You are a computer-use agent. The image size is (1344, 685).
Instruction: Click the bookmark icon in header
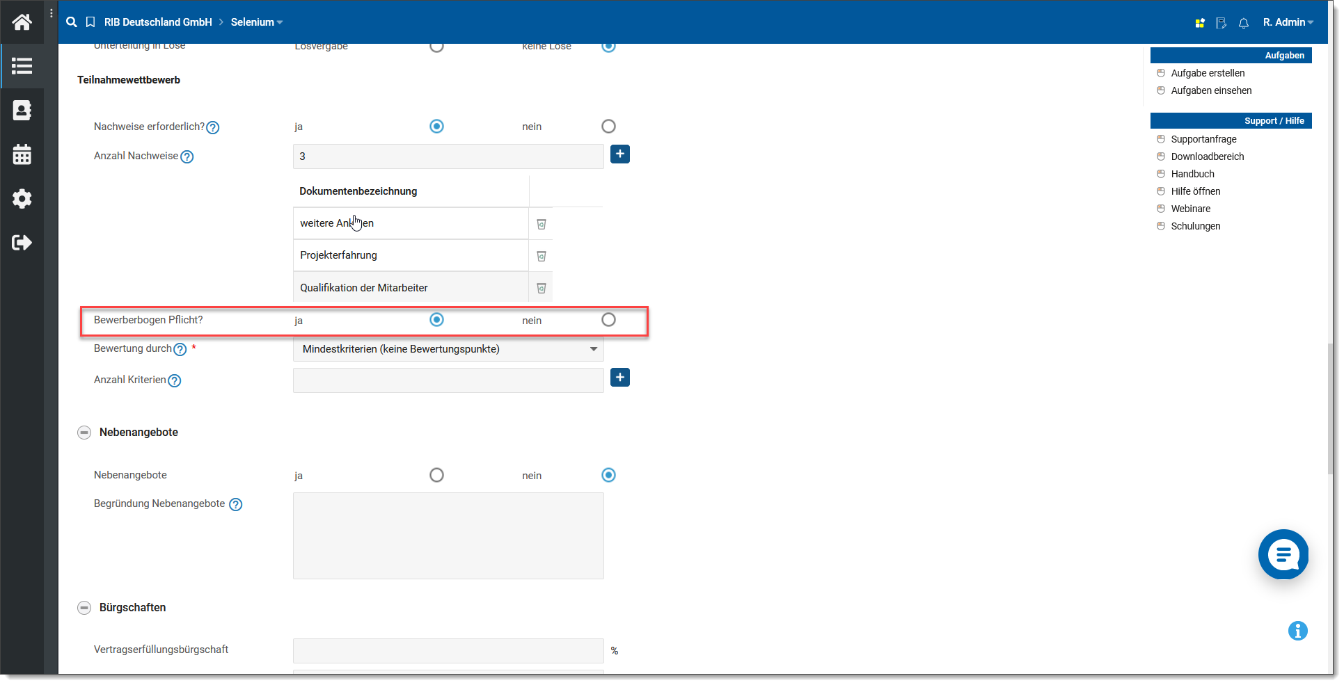pos(90,22)
